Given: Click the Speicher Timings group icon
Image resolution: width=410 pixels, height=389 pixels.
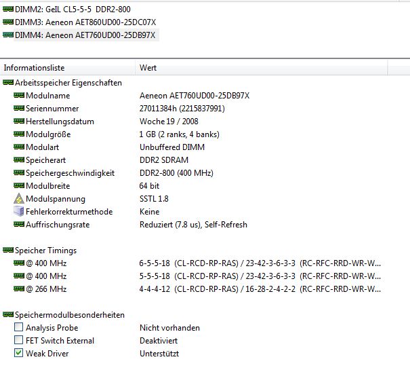Looking at the screenshot, I should pos(8,251).
